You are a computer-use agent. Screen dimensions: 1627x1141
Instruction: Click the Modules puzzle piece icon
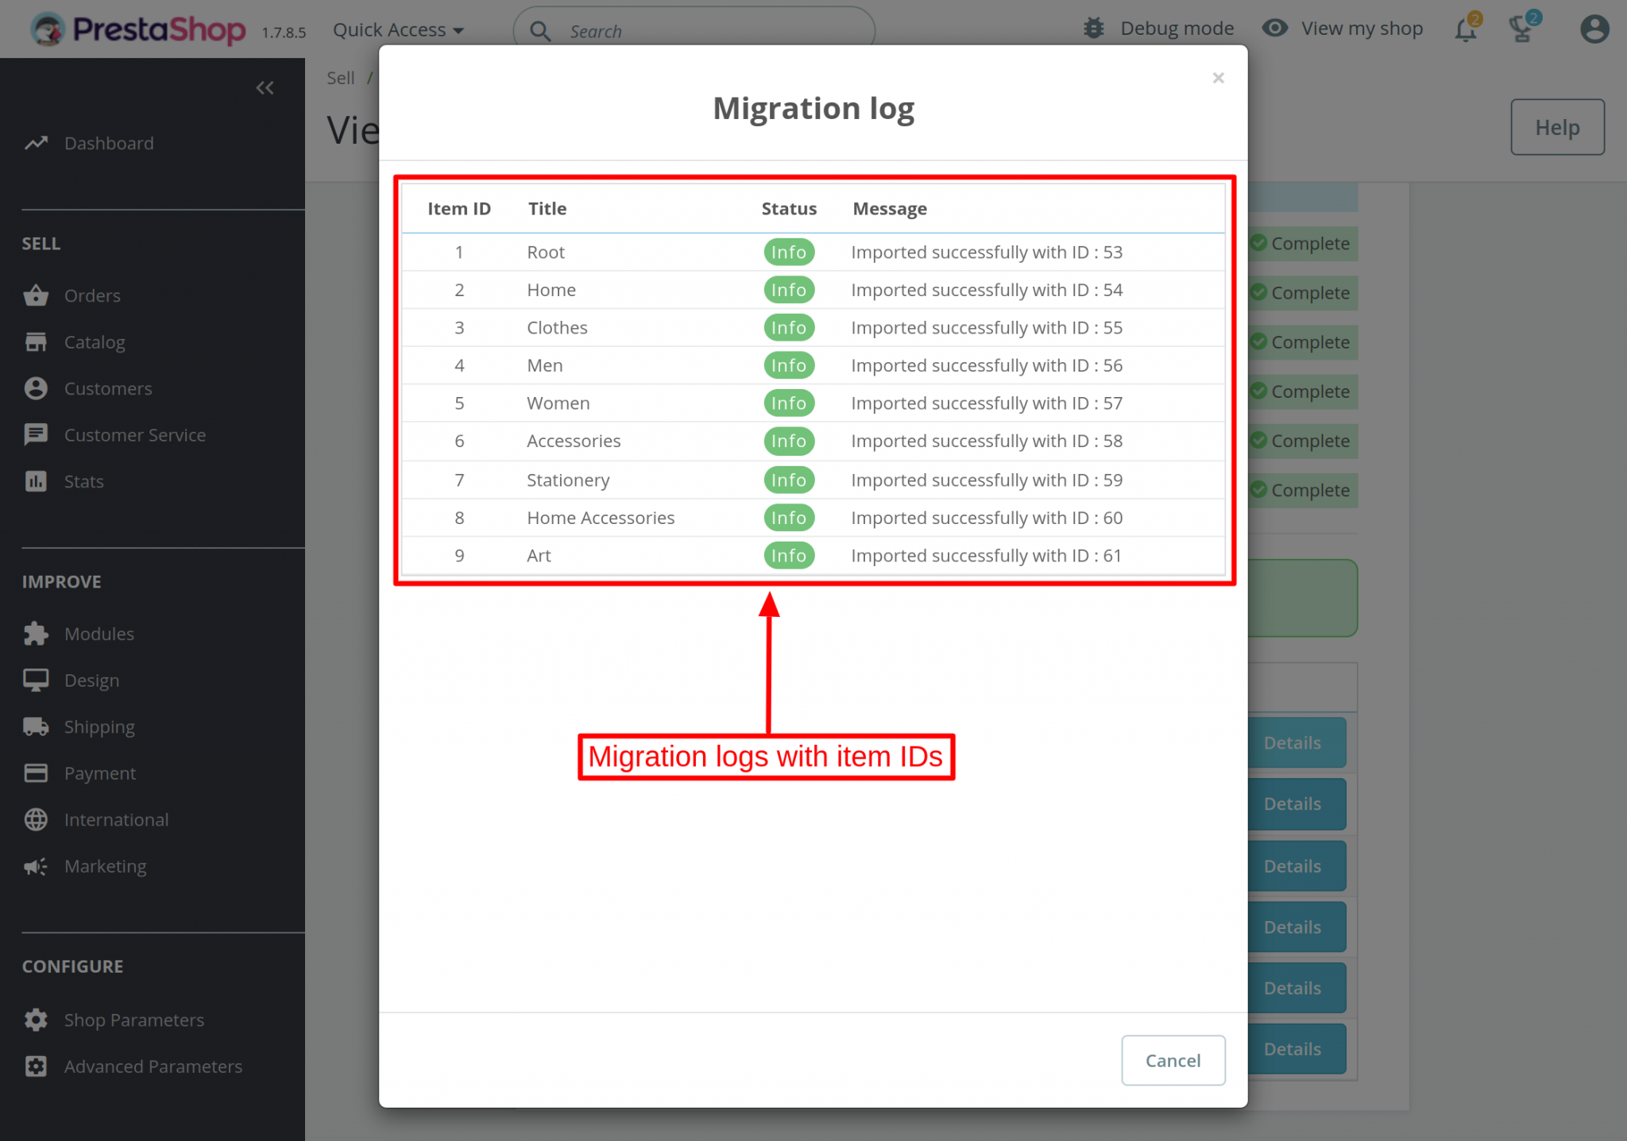point(36,634)
